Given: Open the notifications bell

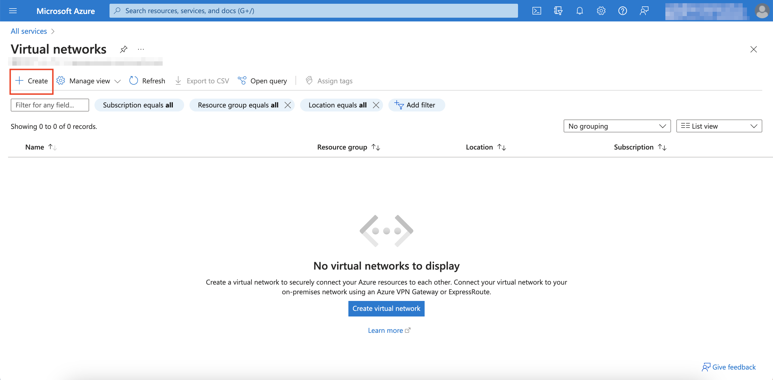Looking at the screenshot, I should [579, 10].
